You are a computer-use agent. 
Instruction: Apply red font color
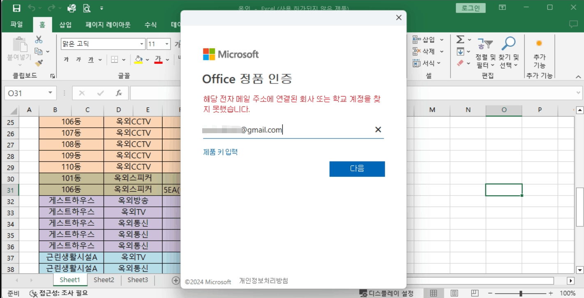[158, 60]
